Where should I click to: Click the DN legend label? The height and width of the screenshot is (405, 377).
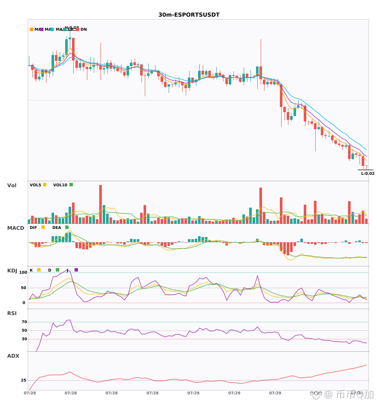pyautogui.click(x=83, y=29)
